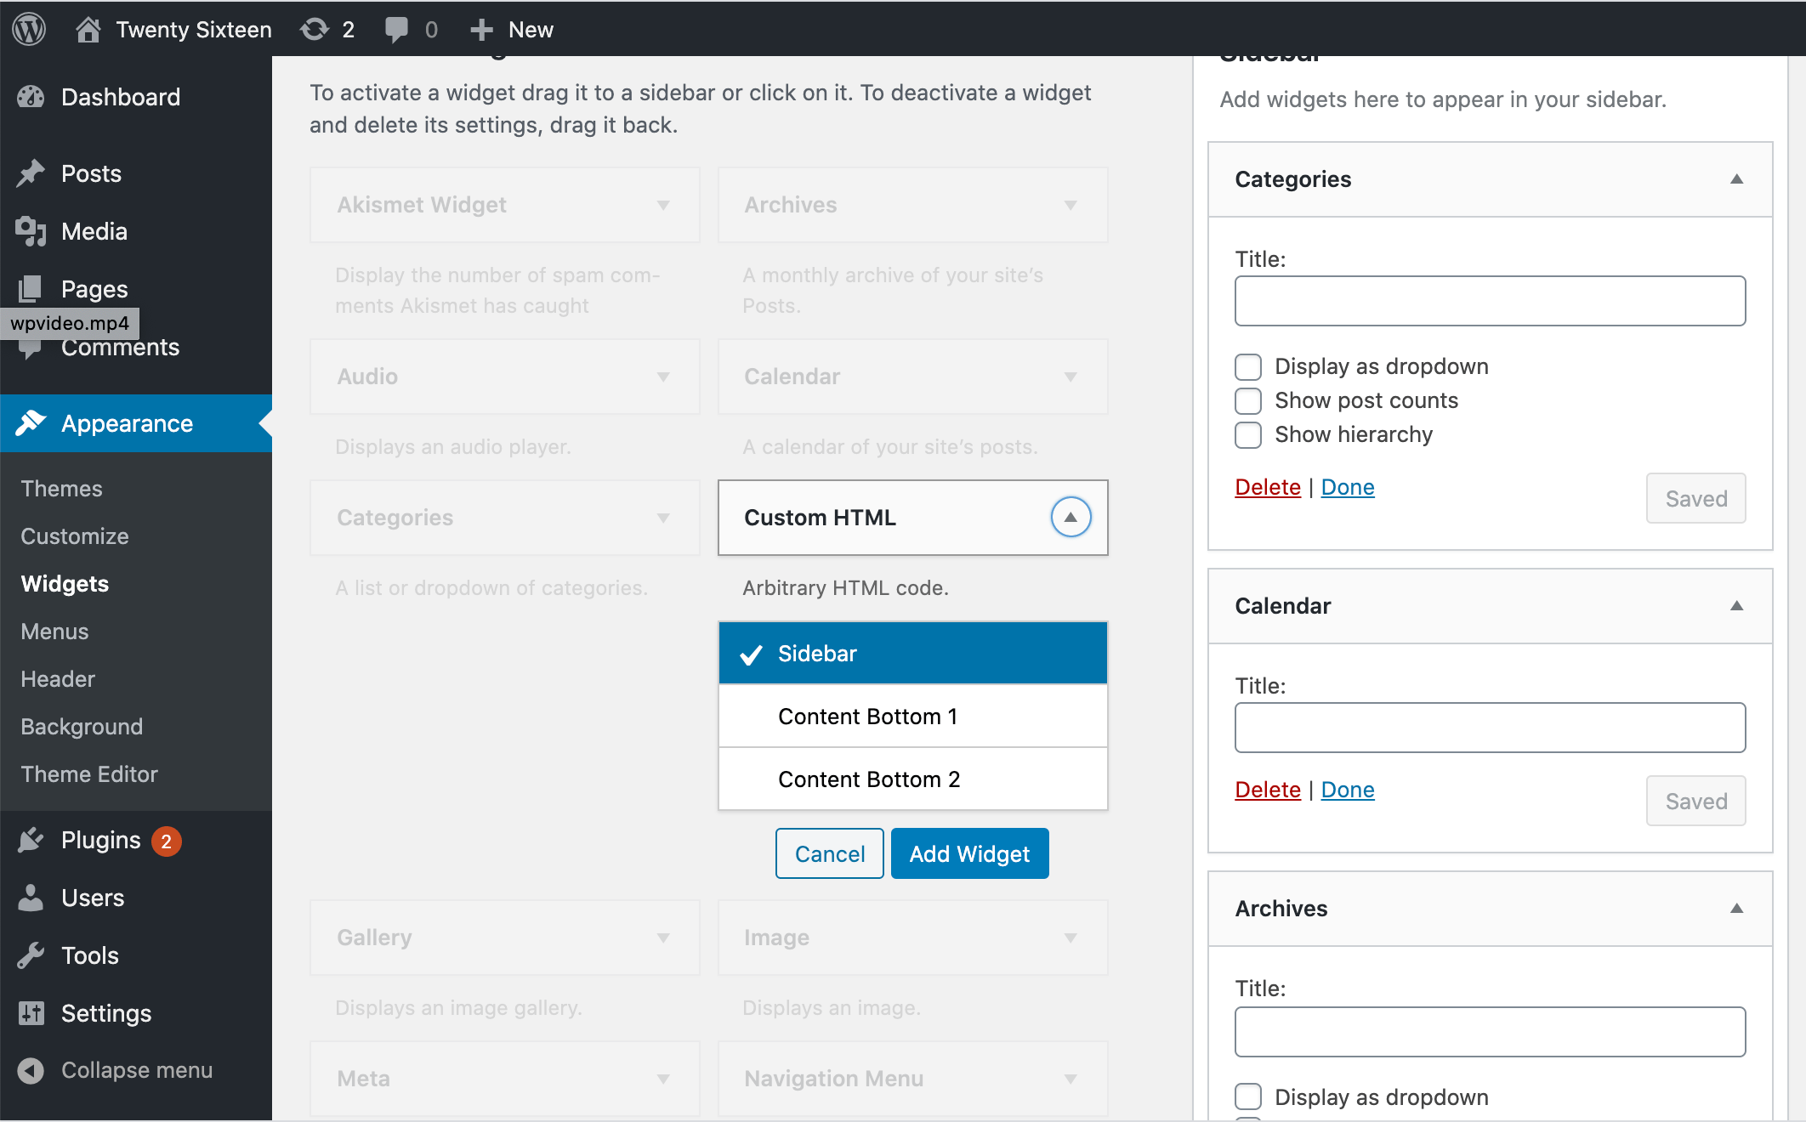Open the Menus submenu item

pyautogui.click(x=54, y=632)
